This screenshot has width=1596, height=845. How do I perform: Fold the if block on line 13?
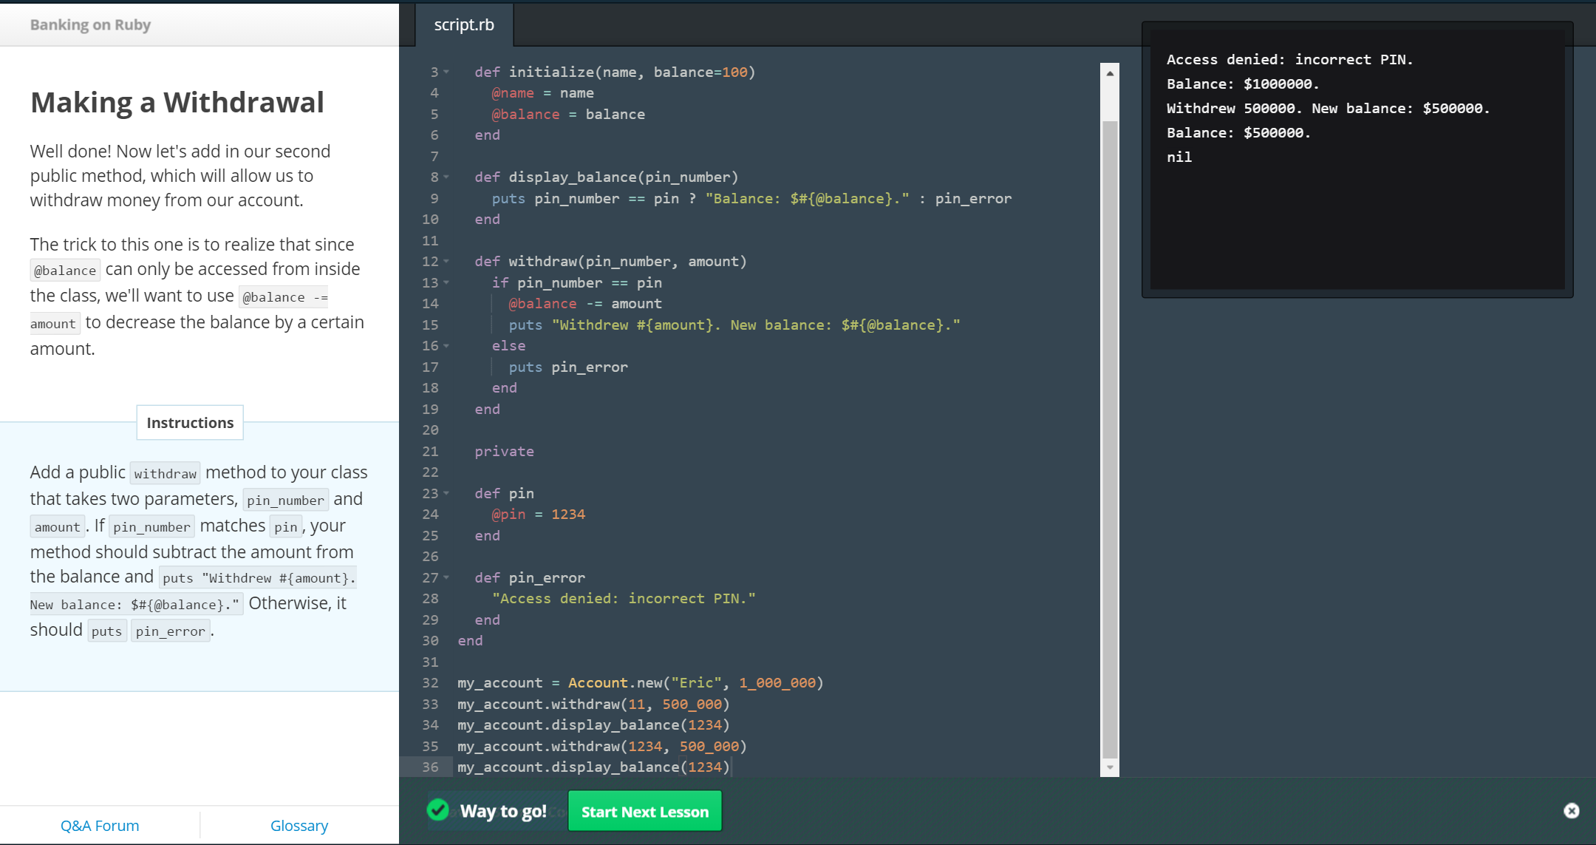446,282
